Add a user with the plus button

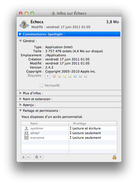(24, 157)
